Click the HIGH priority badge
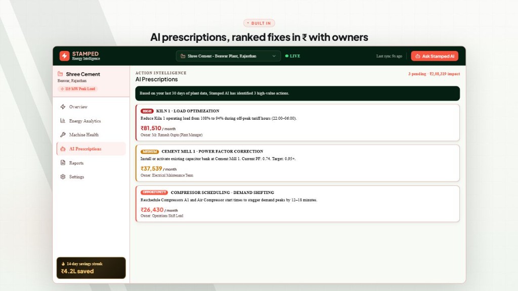This screenshot has width=518, height=291. 147,111
